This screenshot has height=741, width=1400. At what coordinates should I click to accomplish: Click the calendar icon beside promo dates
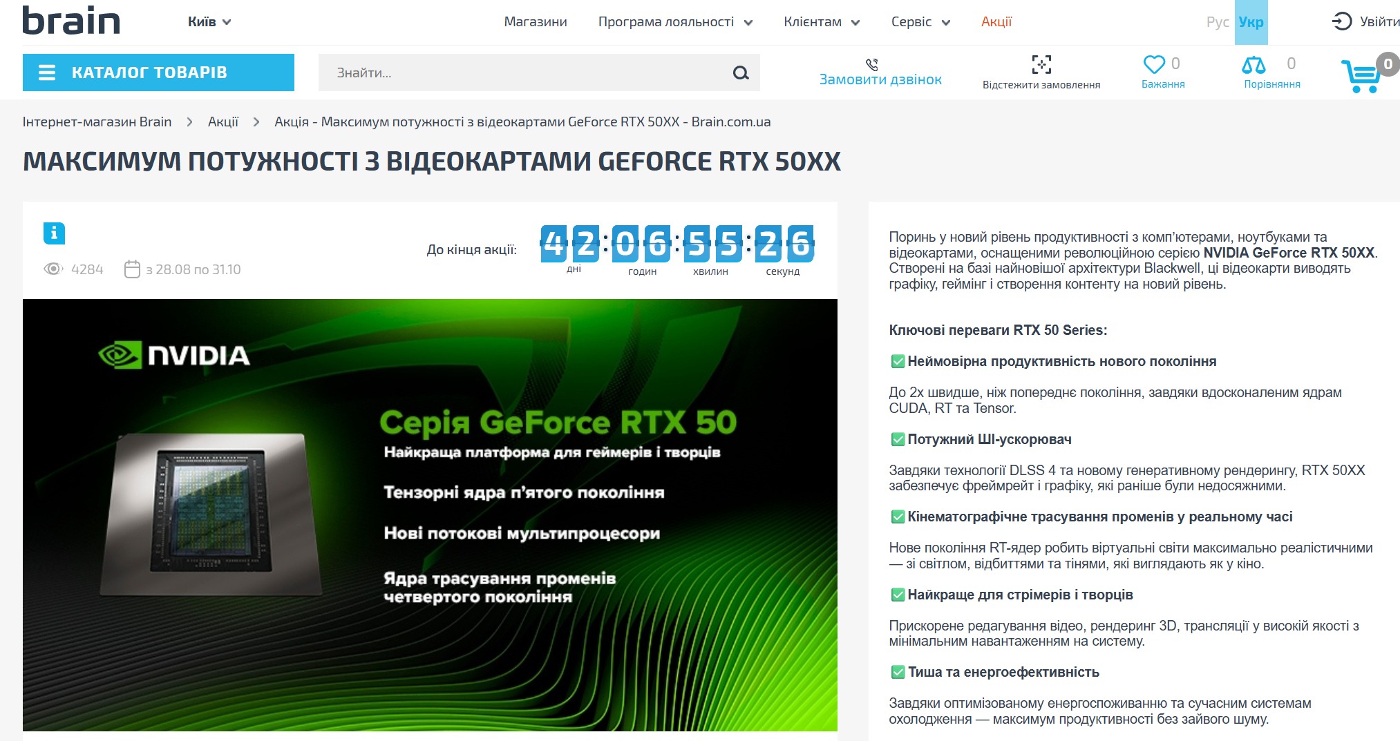click(x=132, y=269)
